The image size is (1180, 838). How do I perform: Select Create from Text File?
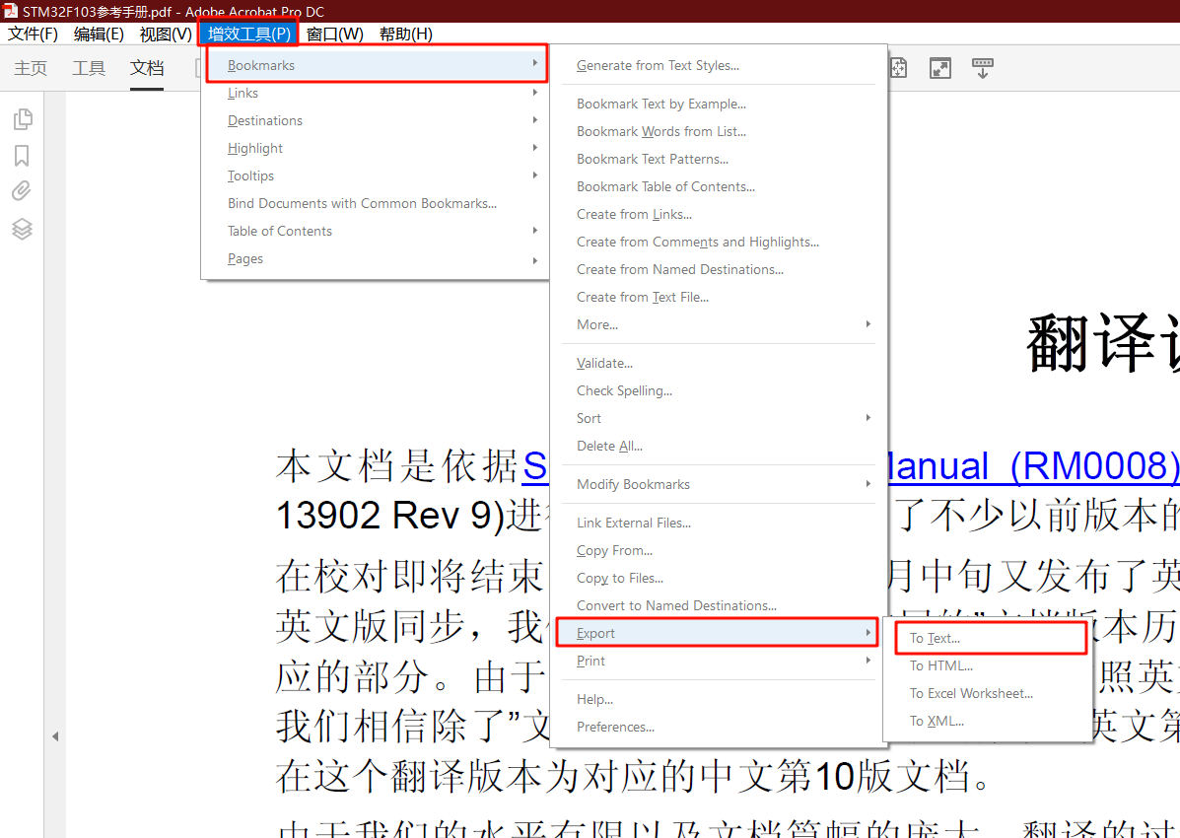[x=719, y=298]
